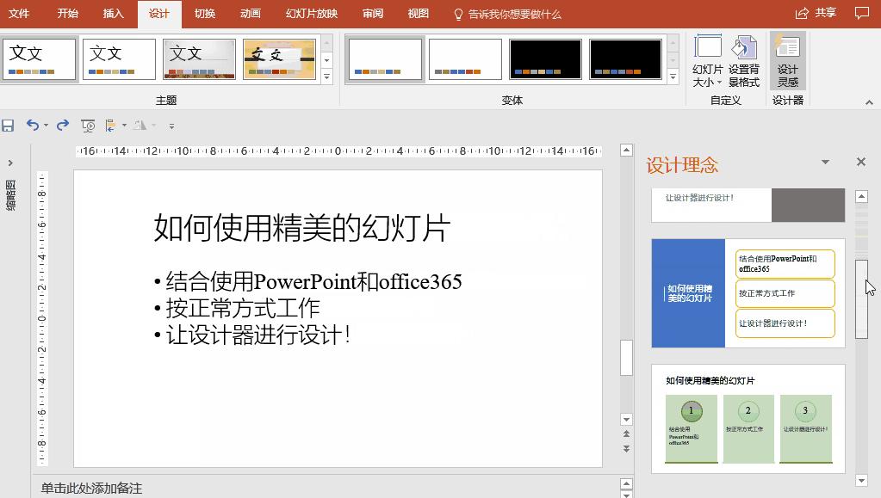The height and width of the screenshot is (498, 881).
Task: Start the slide show from the Quick Access Toolbar
Action: (87, 125)
